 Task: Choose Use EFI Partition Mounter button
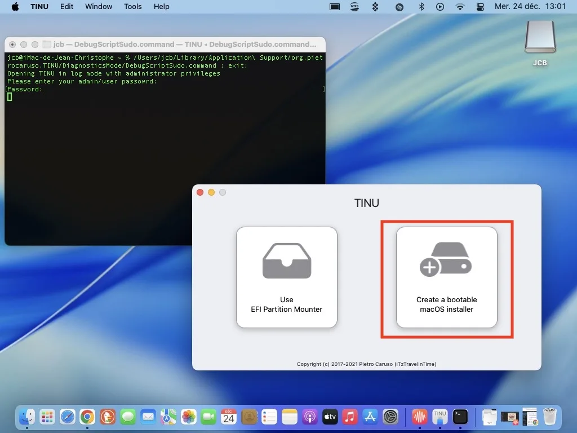click(x=287, y=277)
